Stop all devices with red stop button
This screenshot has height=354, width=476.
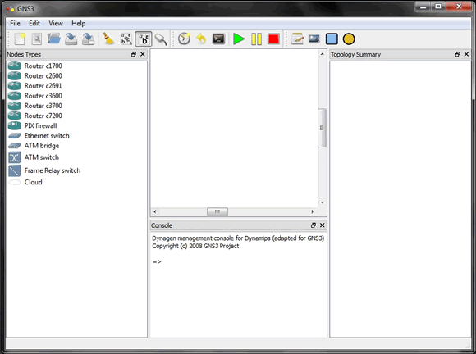pos(273,39)
